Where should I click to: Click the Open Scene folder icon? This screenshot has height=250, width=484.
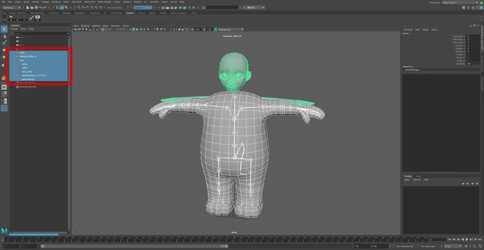point(33,8)
